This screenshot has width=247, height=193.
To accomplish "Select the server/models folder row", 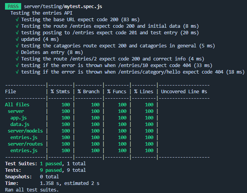I will pos(25,131).
